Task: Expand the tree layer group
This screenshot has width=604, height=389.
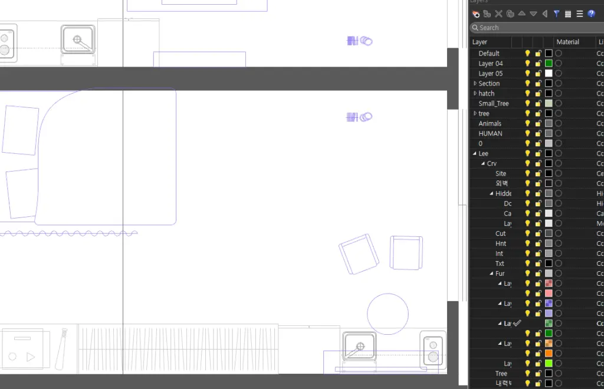Action: tap(475, 114)
